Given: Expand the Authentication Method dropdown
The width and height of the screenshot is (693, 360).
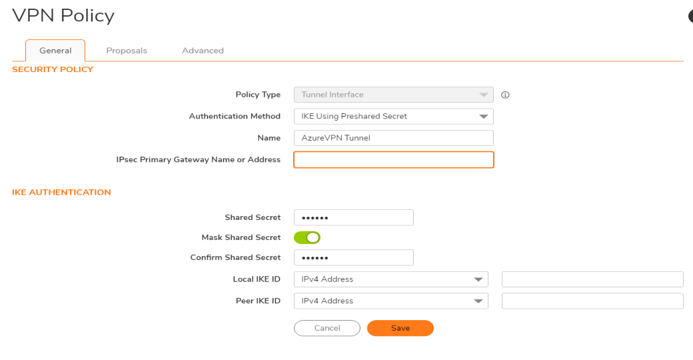Looking at the screenshot, I should tap(393, 116).
